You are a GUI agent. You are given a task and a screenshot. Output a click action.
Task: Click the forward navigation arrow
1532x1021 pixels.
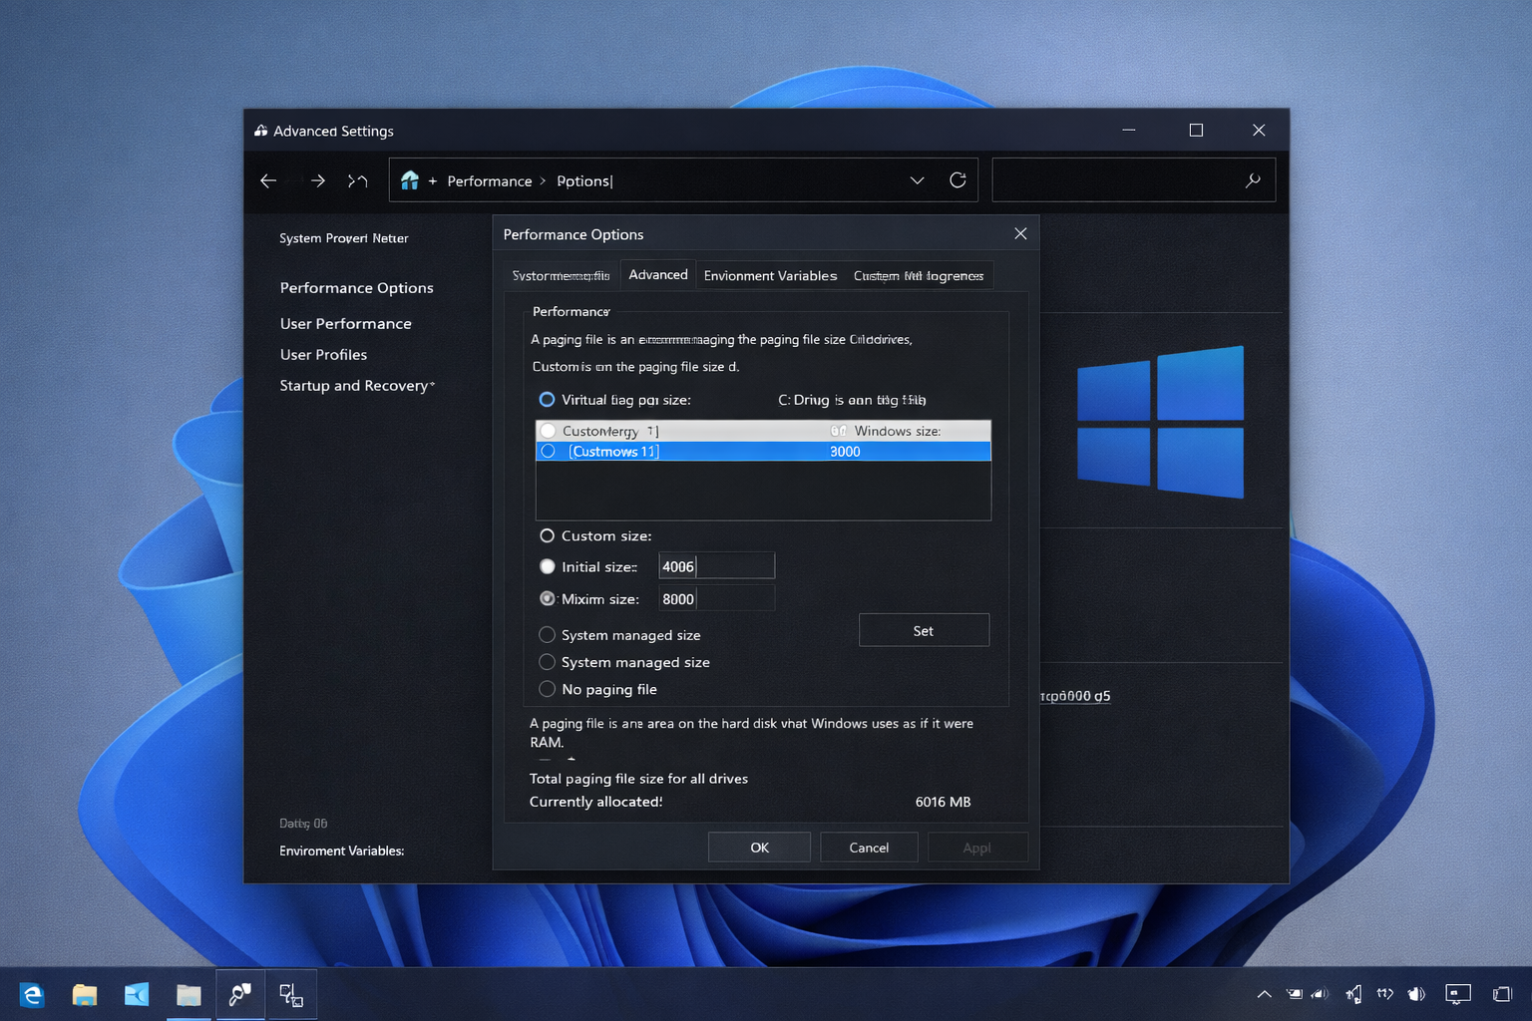coord(317,180)
